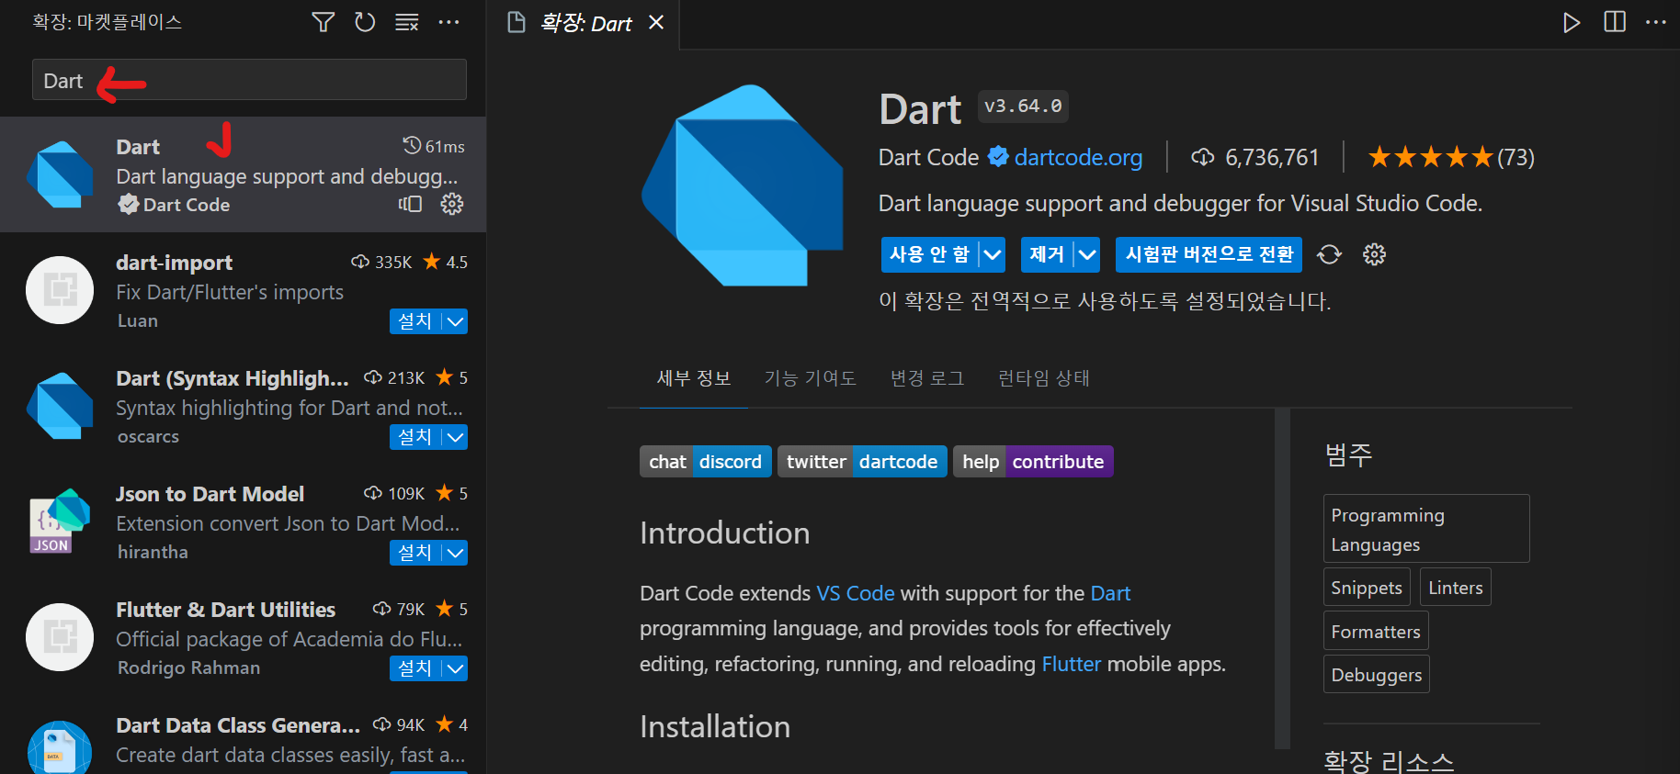This screenshot has width=1680, height=774.
Task: Click the sync-ignored icon on Dart list item
Action: (410, 204)
